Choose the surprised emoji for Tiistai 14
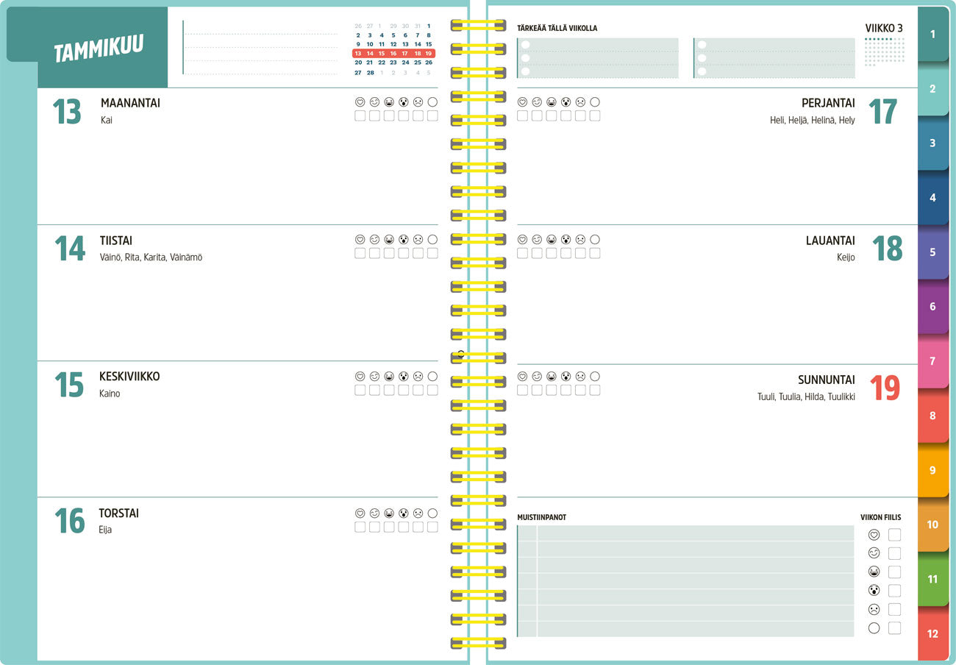The image size is (956, 665). click(404, 239)
